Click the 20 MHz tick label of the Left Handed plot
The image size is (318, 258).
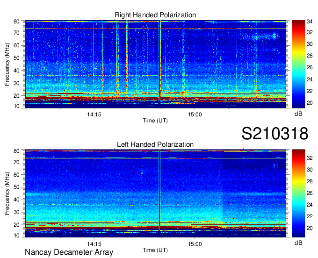coord(16,225)
